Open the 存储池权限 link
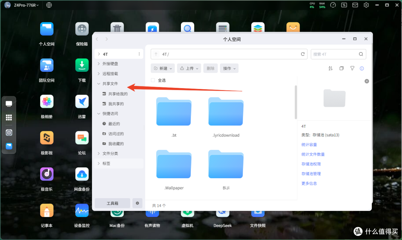402x240 pixels. tap(311, 164)
